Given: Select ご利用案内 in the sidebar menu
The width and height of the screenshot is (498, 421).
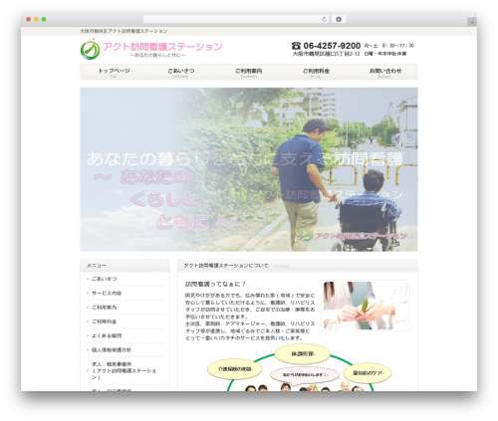Looking at the screenshot, I should pos(105,308).
